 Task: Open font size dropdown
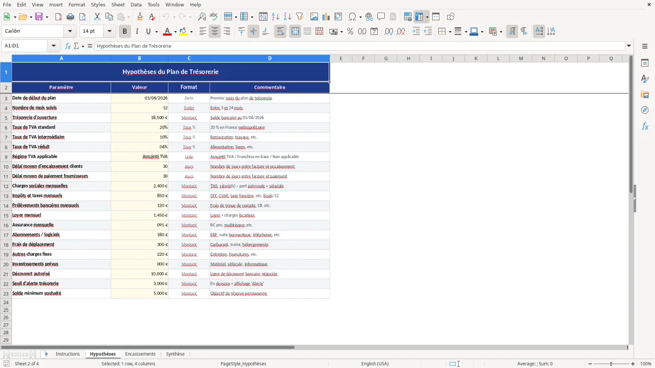point(109,32)
